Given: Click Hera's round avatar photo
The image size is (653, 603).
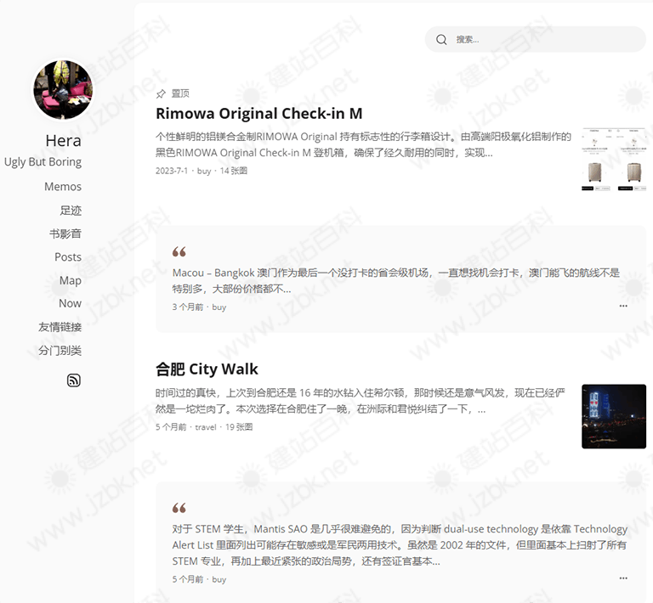Looking at the screenshot, I should [63, 89].
